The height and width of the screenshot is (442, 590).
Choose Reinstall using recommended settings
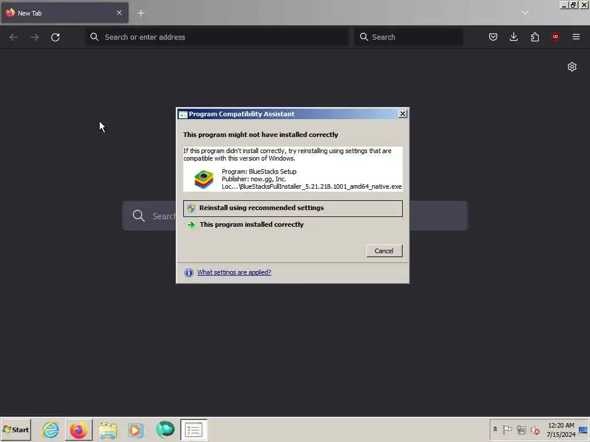[293, 208]
